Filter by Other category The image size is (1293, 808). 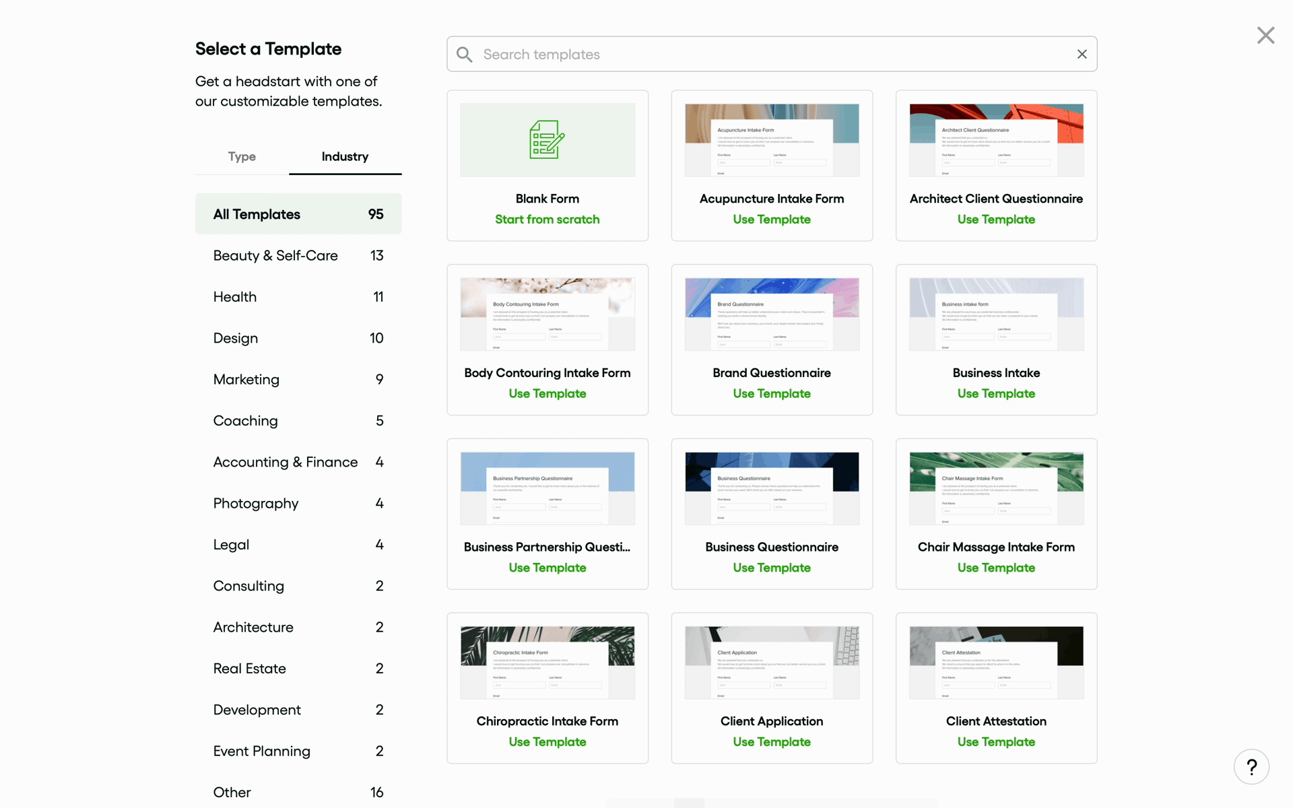coord(298,793)
